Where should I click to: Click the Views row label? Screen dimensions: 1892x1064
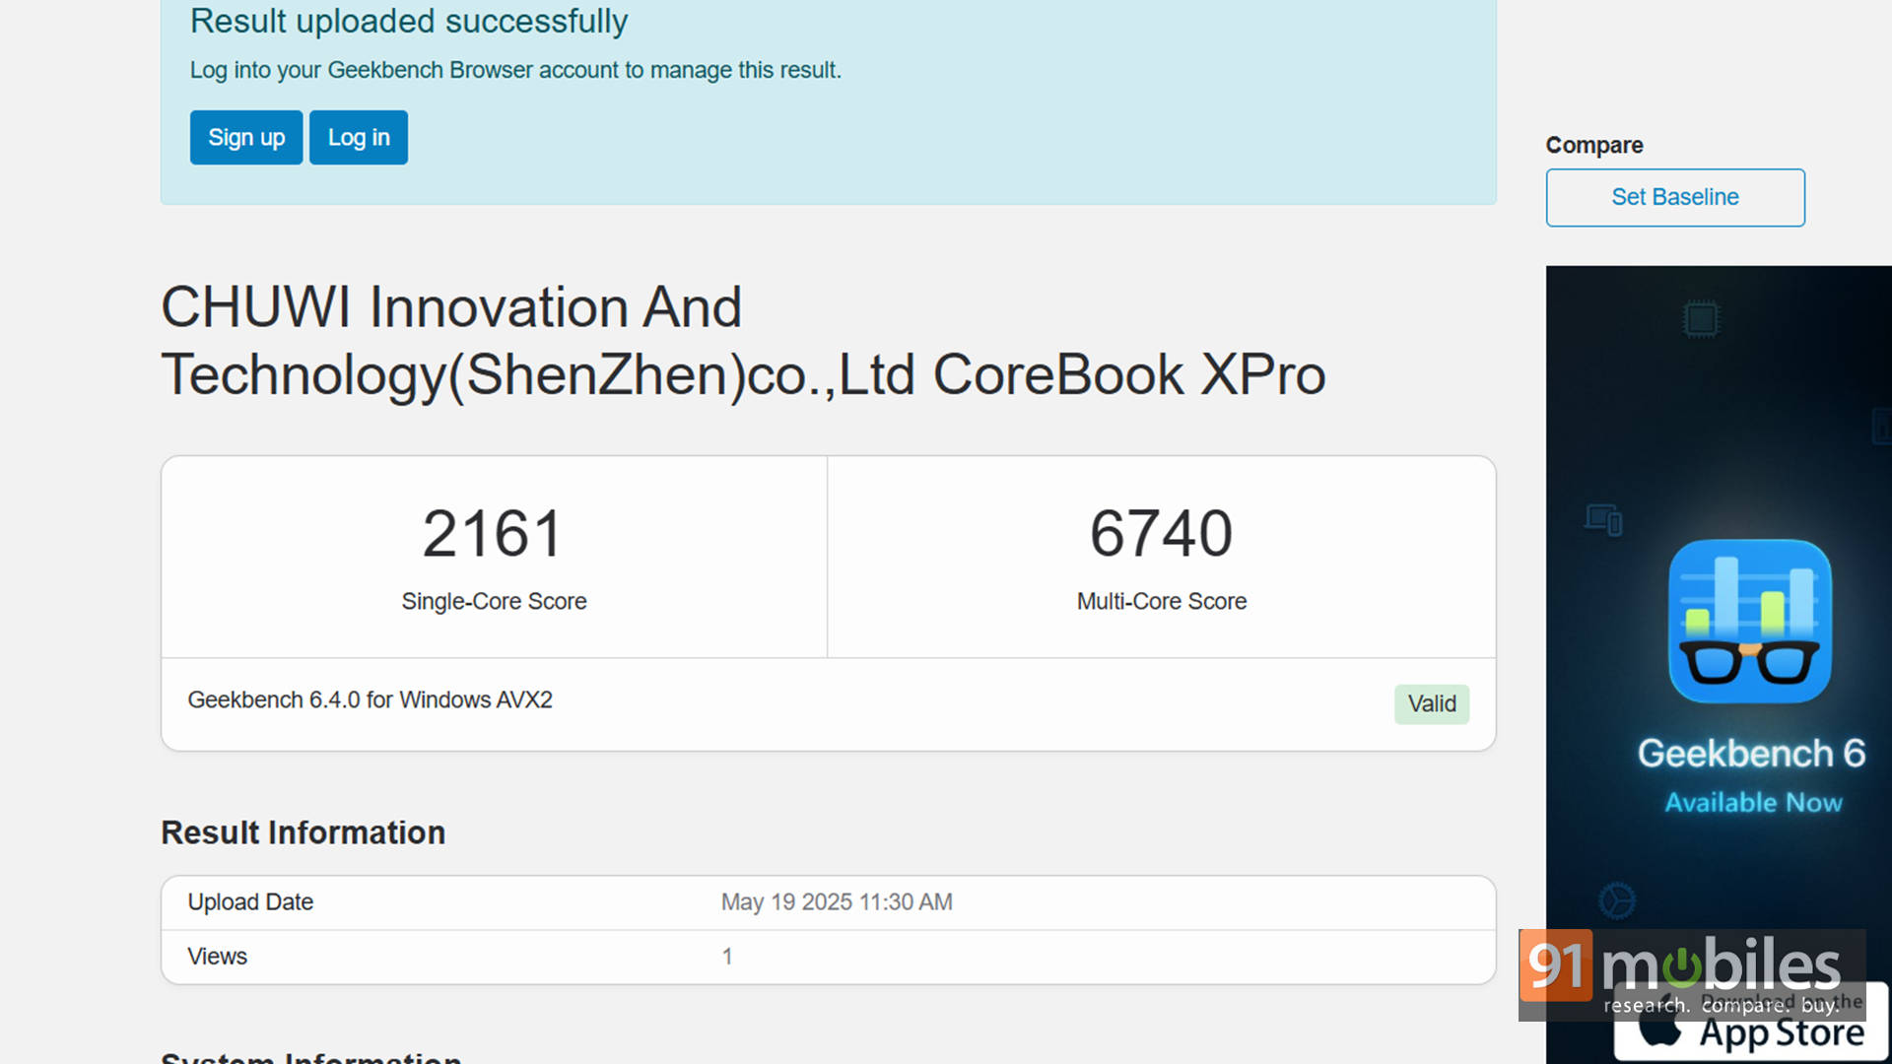point(217,957)
